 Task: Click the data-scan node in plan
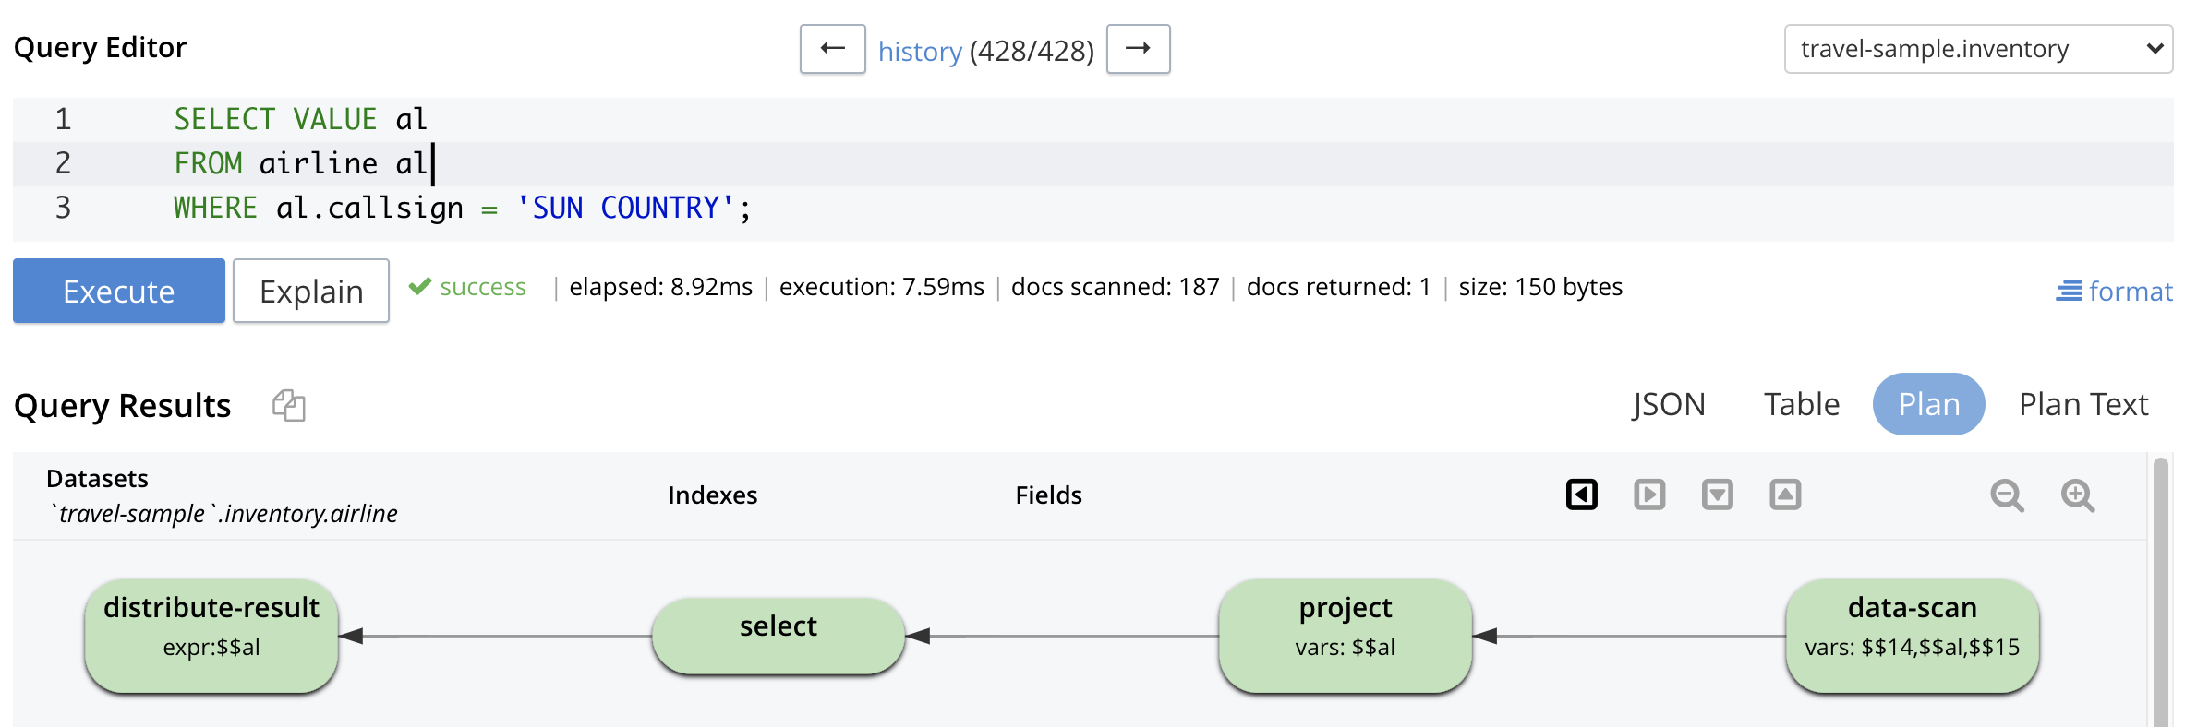pyautogui.click(x=1912, y=636)
